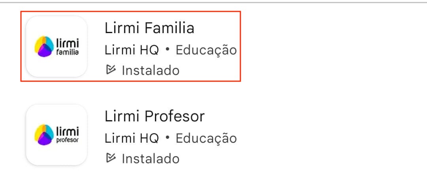
Task: Click the bullet separator in Lirmi Profesor row
Action: click(x=167, y=138)
